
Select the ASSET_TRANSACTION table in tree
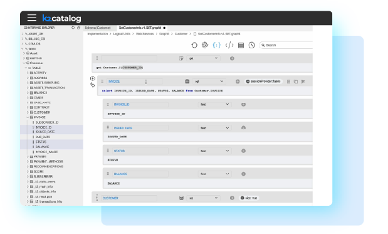click(49, 88)
